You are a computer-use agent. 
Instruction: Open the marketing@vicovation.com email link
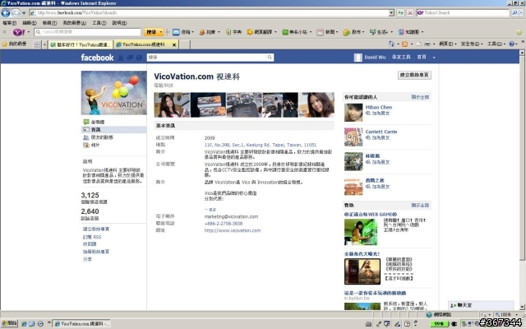click(x=231, y=216)
